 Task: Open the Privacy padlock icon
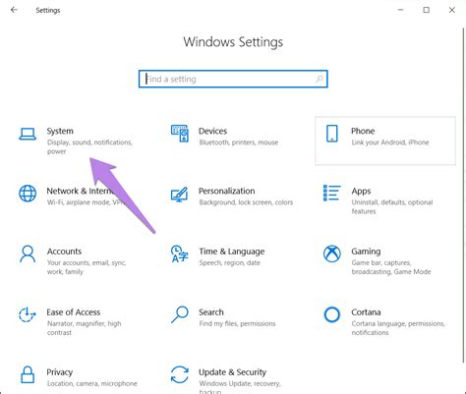click(28, 374)
